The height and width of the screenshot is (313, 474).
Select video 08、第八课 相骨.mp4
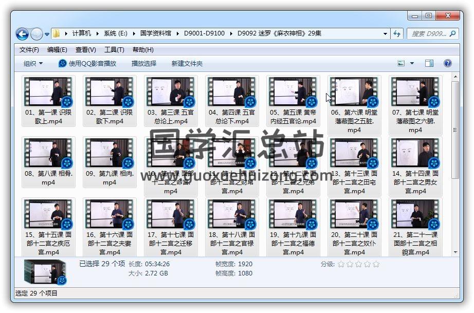tap(48, 162)
